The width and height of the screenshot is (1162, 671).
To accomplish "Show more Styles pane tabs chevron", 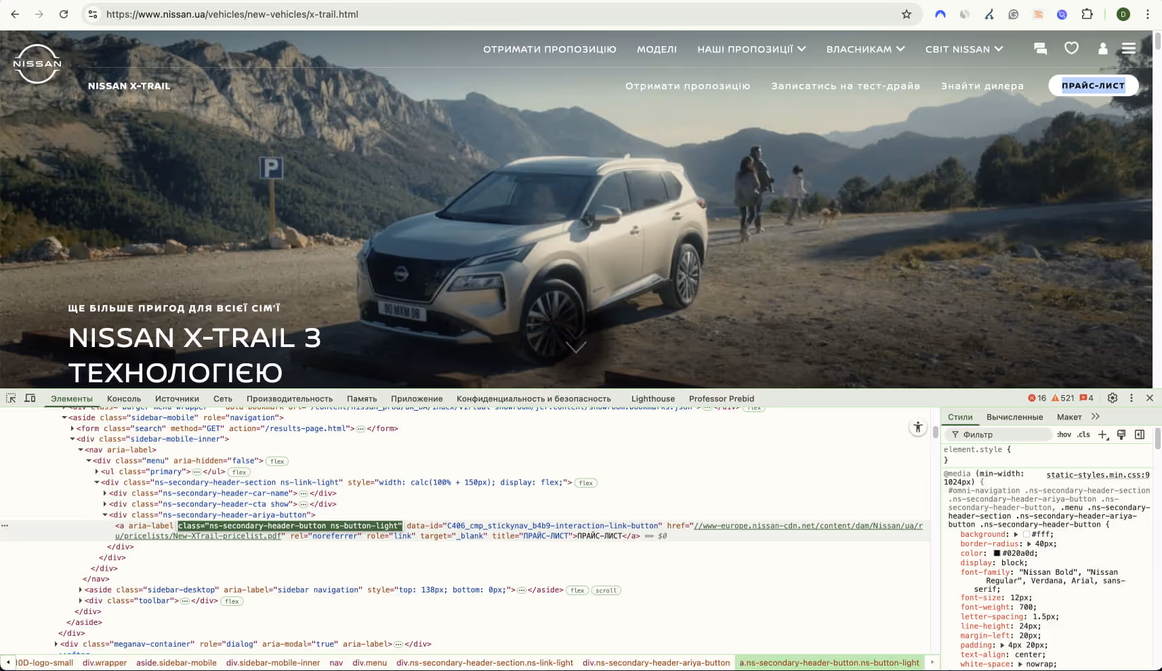I will tap(1096, 417).
